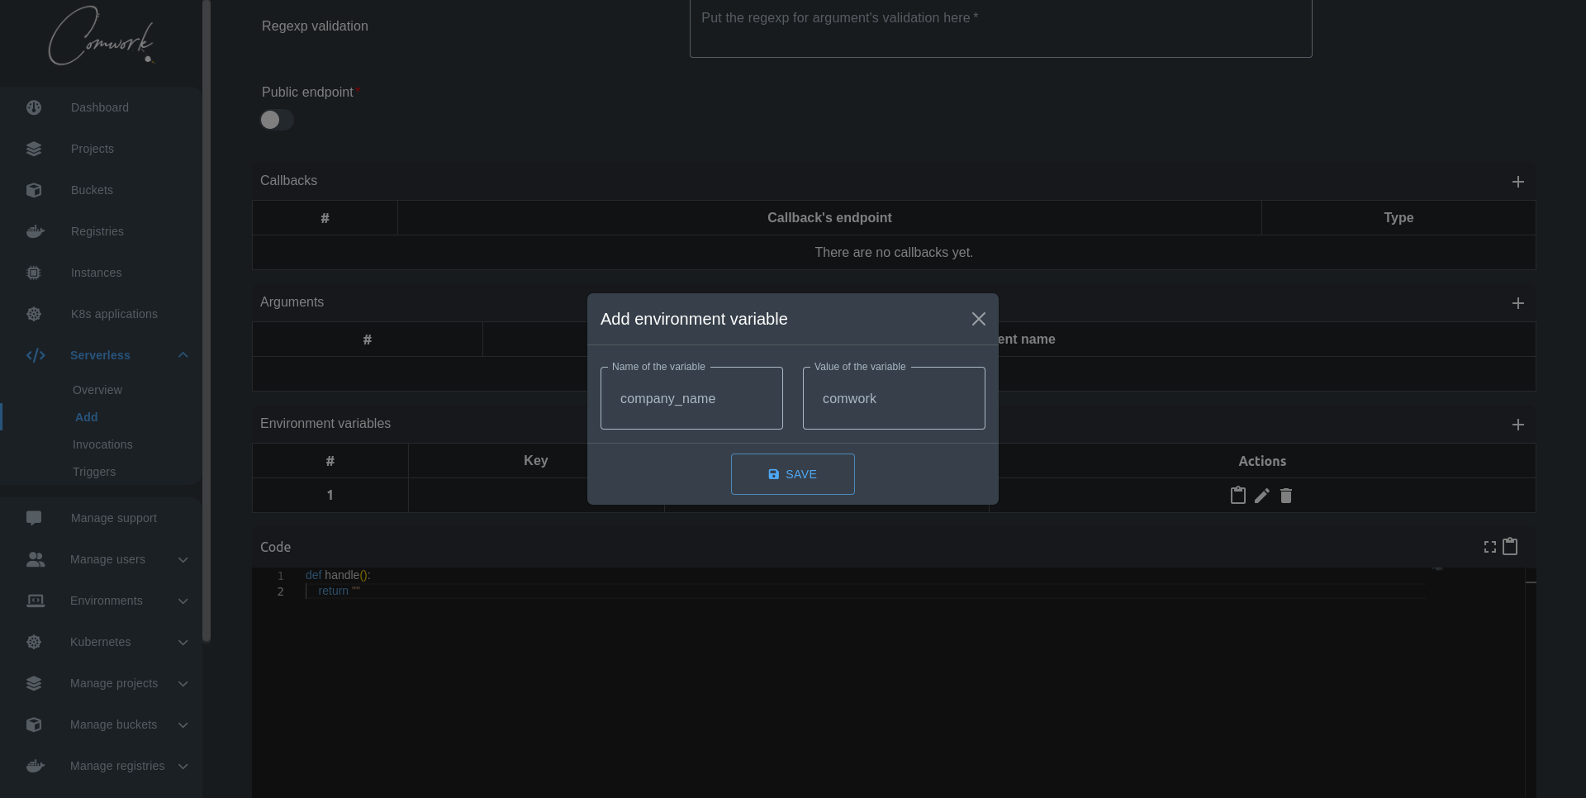
Task: Click the Regexp validation text field
Action: point(1000,29)
